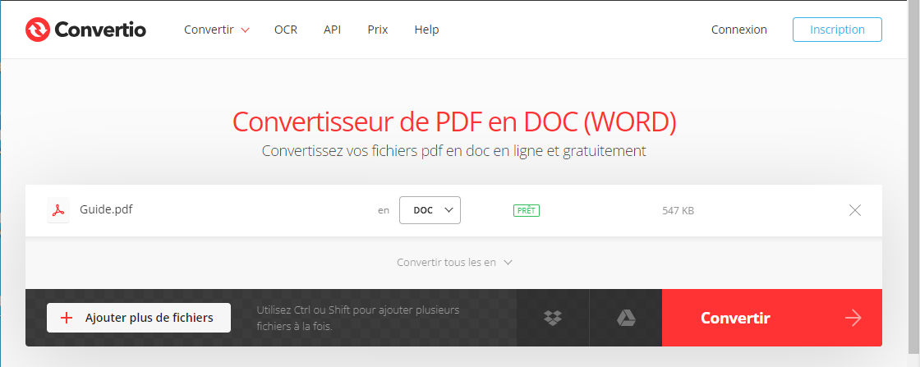Click the Convertisseur de PDF en DOC heading

(x=455, y=122)
